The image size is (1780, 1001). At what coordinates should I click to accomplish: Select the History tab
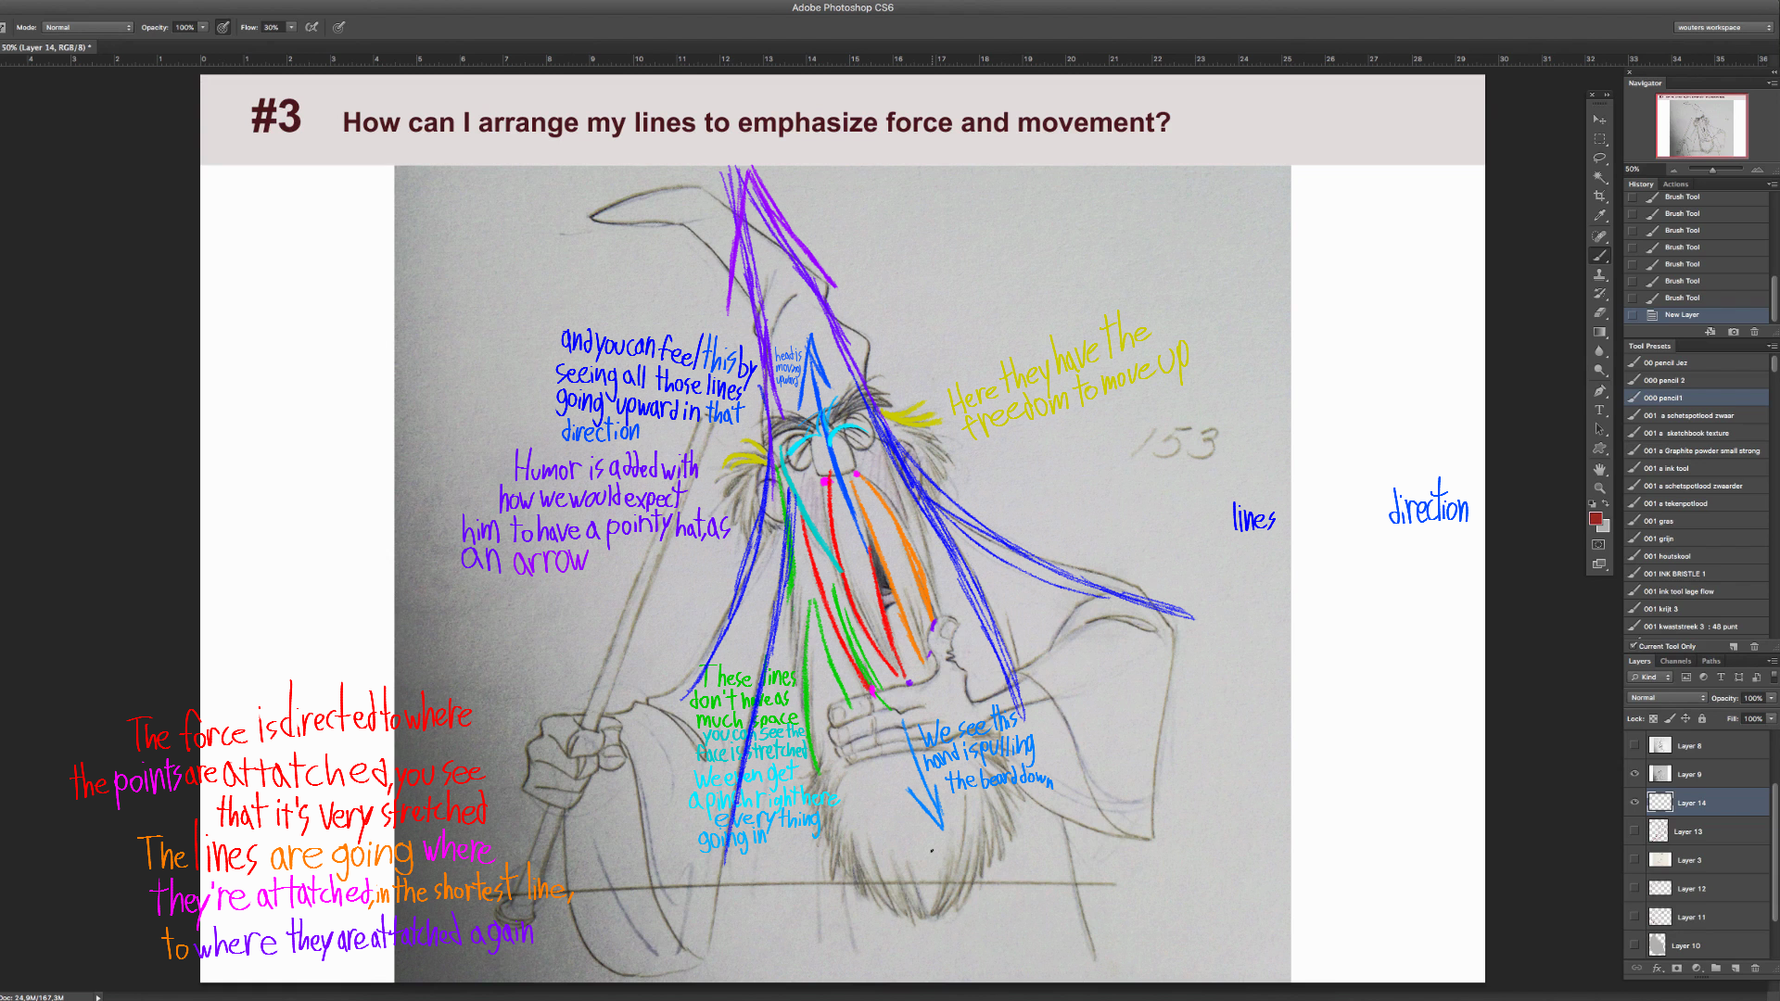point(1641,184)
